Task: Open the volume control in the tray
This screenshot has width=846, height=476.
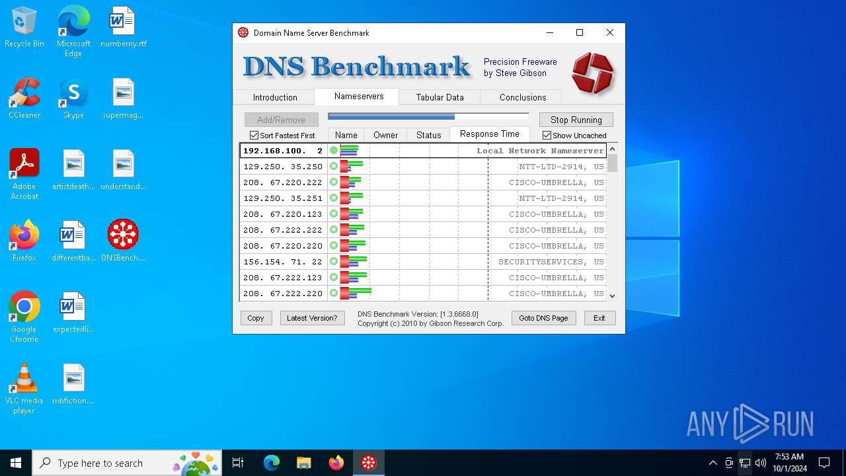Action: (761, 463)
